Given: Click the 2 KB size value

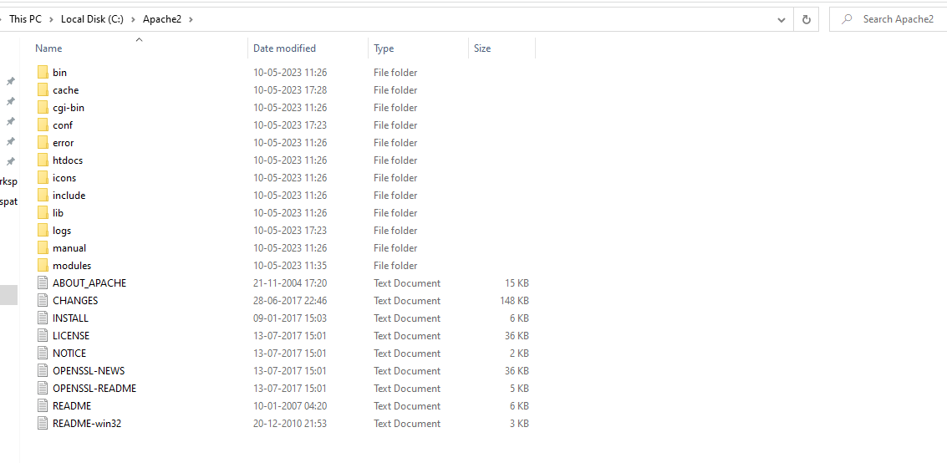Looking at the screenshot, I should [519, 354].
